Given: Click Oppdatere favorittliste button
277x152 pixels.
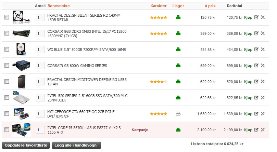Looking at the screenshot, I should coord(26,145).
